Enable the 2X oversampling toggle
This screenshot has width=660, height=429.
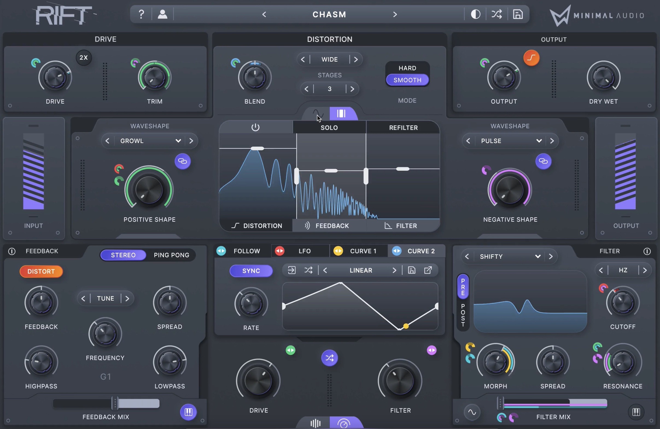click(x=84, y=58)
